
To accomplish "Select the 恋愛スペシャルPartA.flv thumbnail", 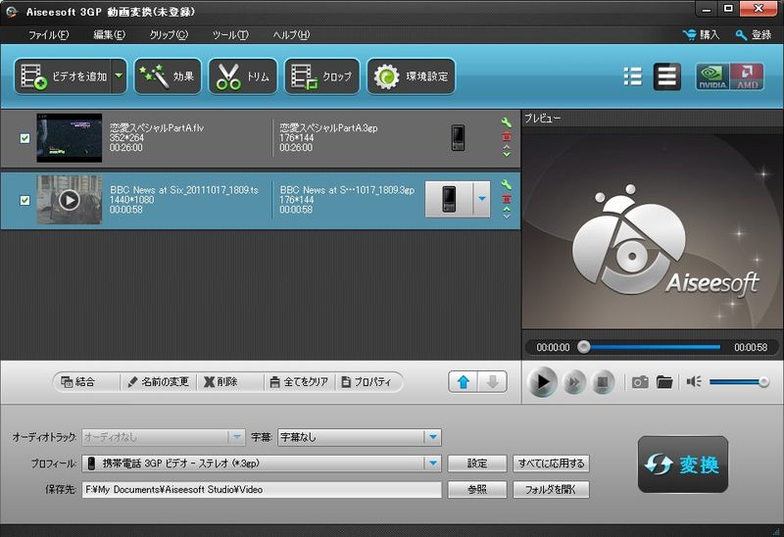I will pos(69,138).
